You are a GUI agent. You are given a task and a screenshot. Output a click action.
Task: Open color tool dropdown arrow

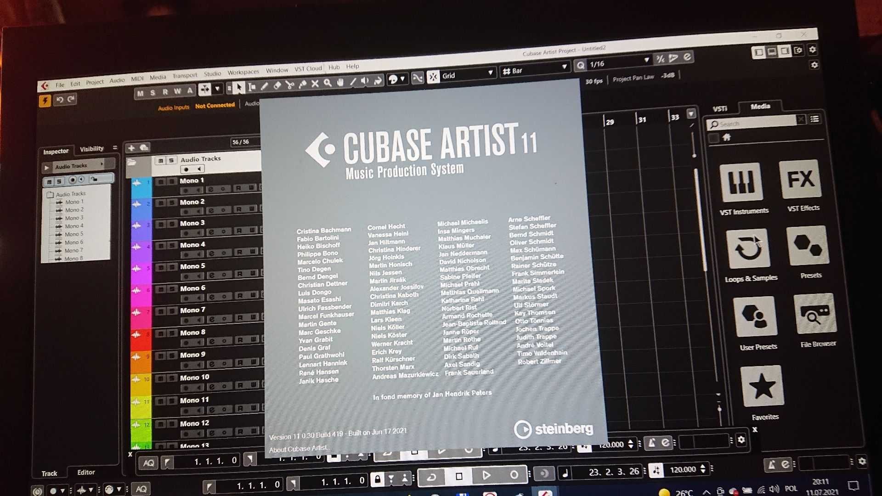point(402,79)
